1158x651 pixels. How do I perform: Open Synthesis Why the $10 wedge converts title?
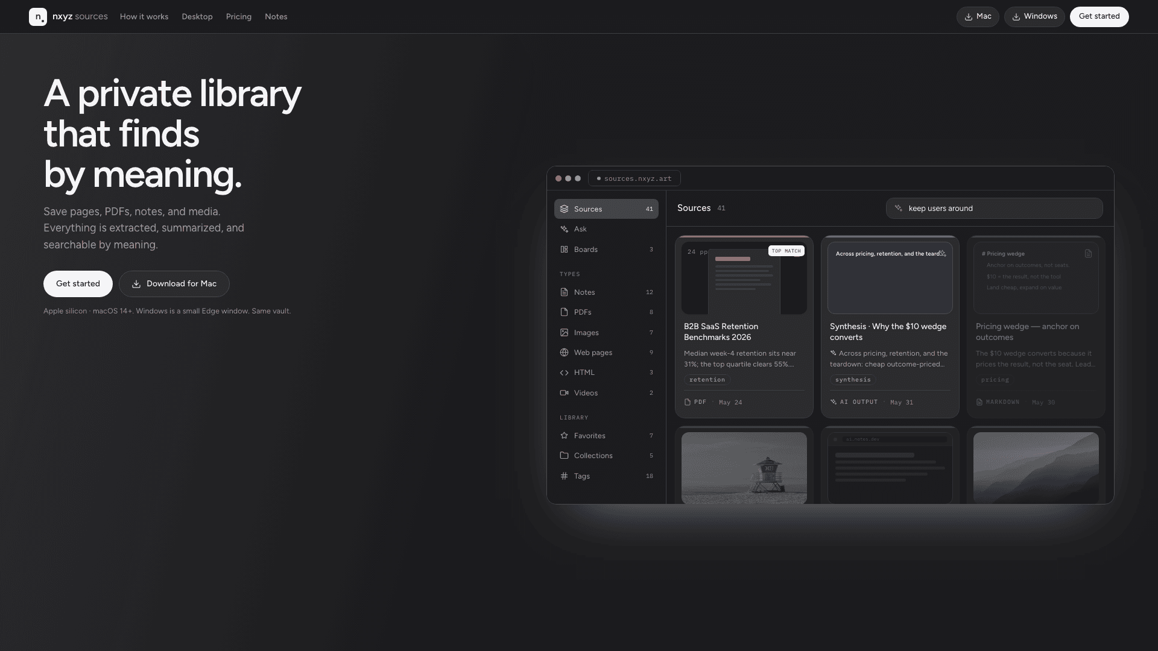888,332
